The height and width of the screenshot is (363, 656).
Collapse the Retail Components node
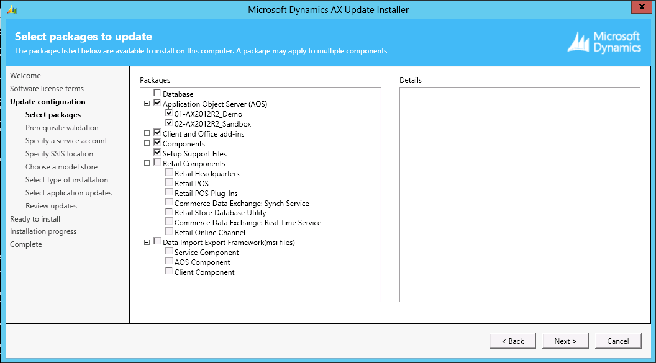(147, 163)
